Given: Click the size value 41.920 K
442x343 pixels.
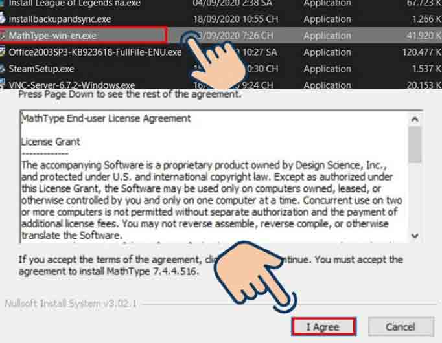Looking at the screenshot, I should (424, 36).
